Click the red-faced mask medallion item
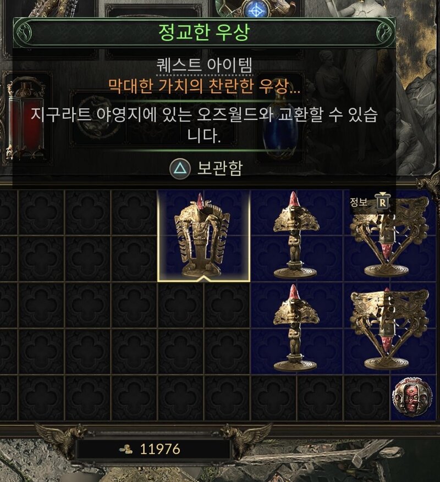Viewport: 440px width, 482px height. point(413,398)
